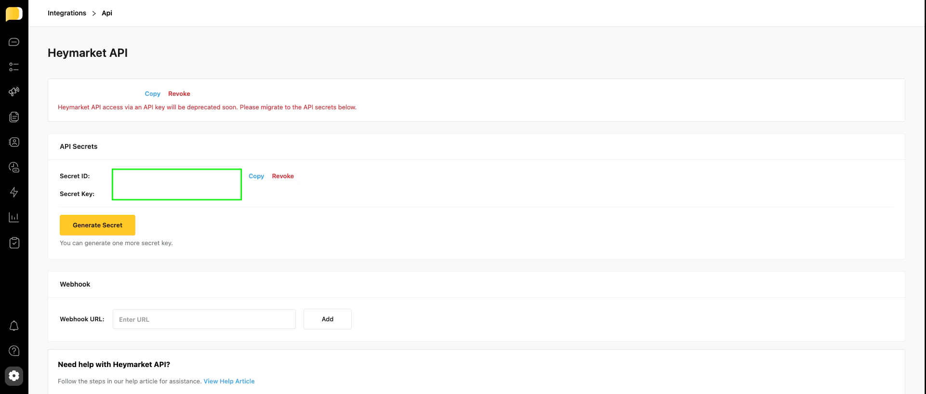The height and width of the screenshot is (394, 926).
Task: Go to Integrations breadcrumb
Action: pos(67,13)
